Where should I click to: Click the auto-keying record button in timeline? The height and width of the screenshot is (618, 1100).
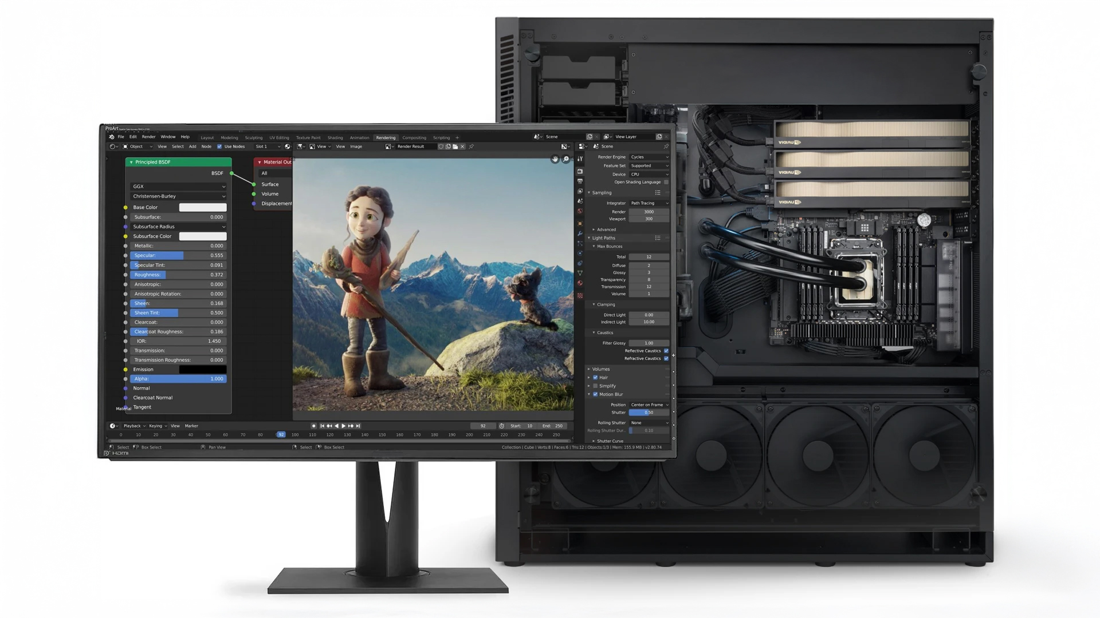313,426
